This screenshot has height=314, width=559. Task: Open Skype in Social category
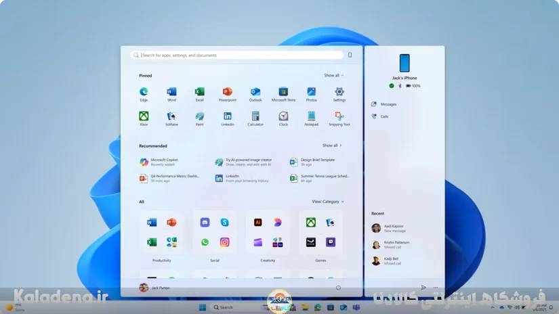pos(224,223)
